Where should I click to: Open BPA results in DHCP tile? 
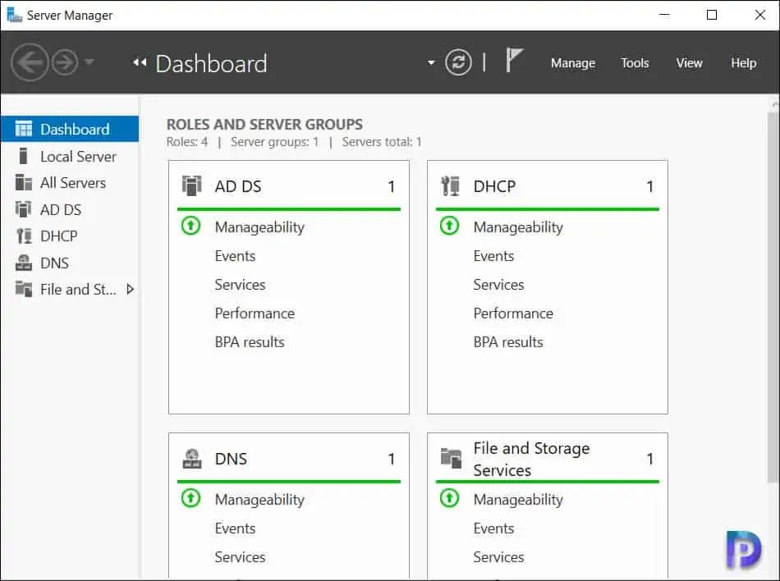pos(508,342)
